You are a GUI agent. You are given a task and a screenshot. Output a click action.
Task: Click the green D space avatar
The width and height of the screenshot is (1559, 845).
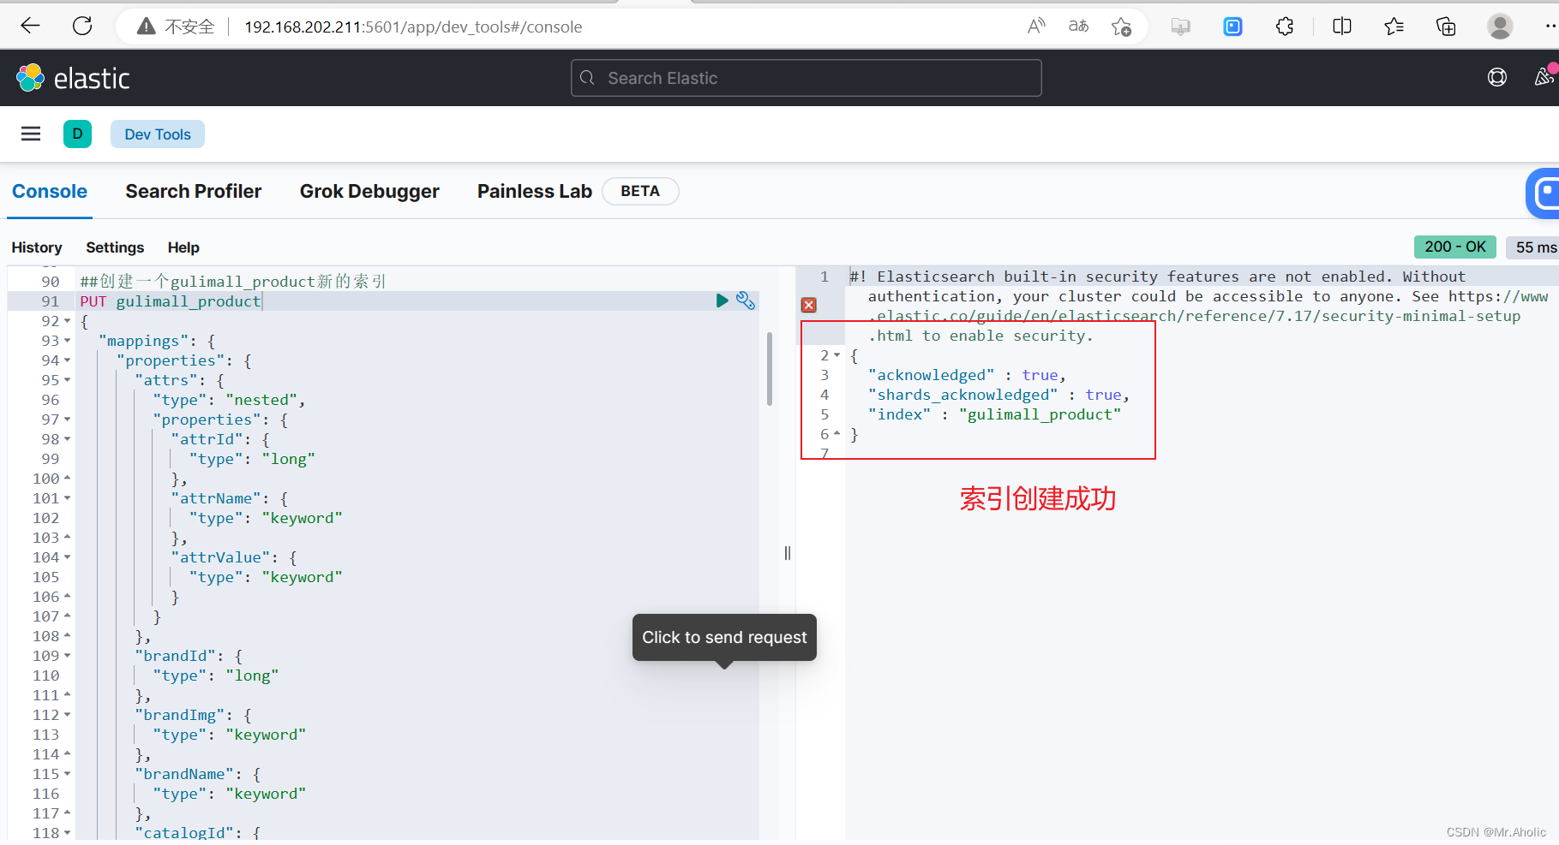pyautogui.click(x=77, y=134)
